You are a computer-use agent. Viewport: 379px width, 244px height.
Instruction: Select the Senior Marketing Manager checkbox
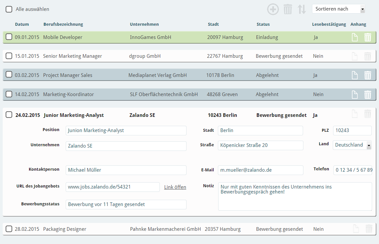click(x=9, y=56)
